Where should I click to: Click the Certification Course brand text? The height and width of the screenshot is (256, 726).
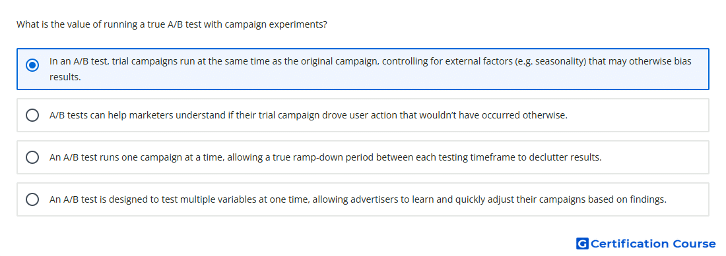point(653,243)
